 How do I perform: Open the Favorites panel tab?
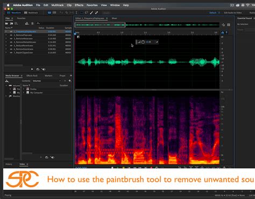(21, 18)
